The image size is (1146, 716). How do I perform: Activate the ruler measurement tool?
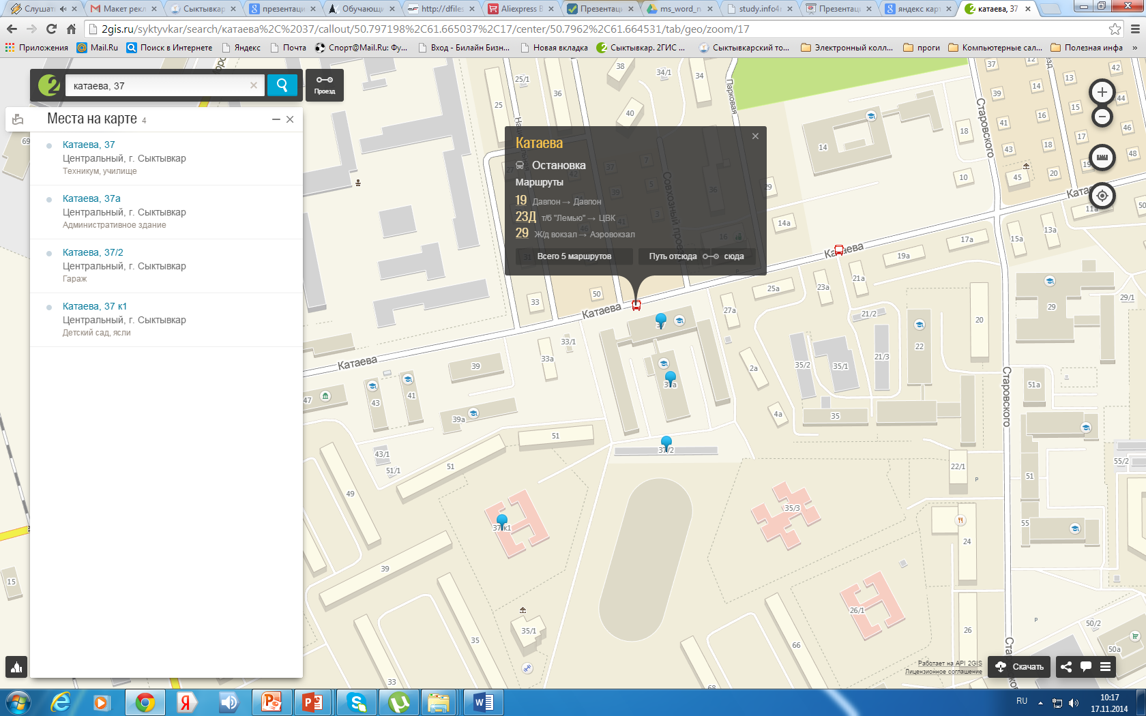1102,158
